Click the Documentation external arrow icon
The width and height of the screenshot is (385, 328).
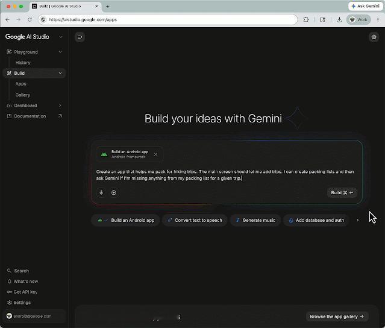point(60,116)
